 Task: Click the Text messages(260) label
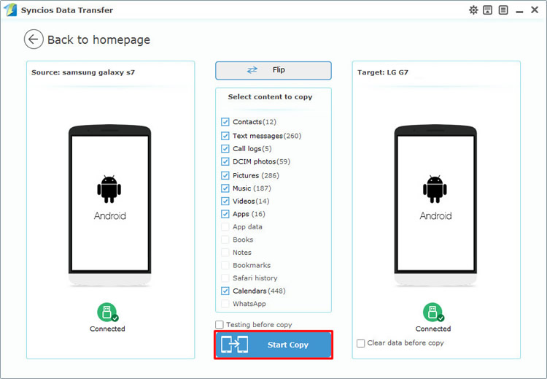pos(267,136)
